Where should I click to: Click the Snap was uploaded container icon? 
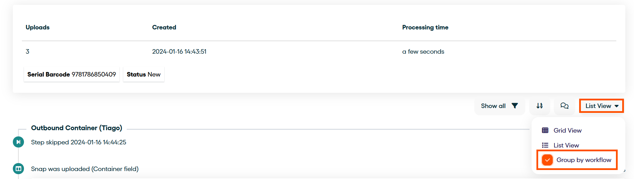[x=18, y=169]
